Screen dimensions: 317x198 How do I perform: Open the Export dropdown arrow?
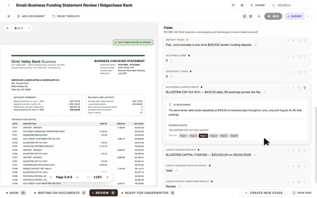pos(308,16)
